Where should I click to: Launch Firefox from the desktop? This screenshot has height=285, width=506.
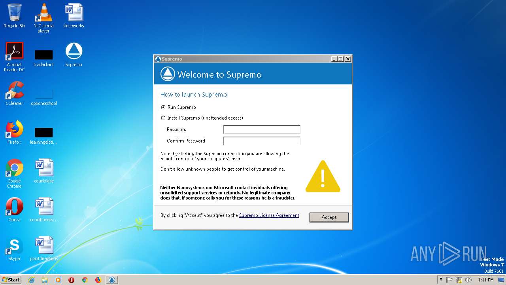[14, 132]
